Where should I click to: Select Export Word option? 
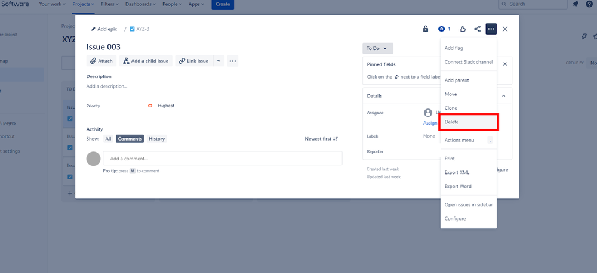point(468,187)
